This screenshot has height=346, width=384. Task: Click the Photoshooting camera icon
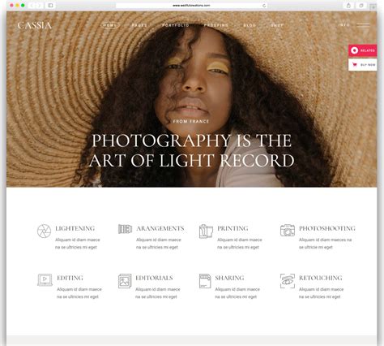tap(288, 231)
